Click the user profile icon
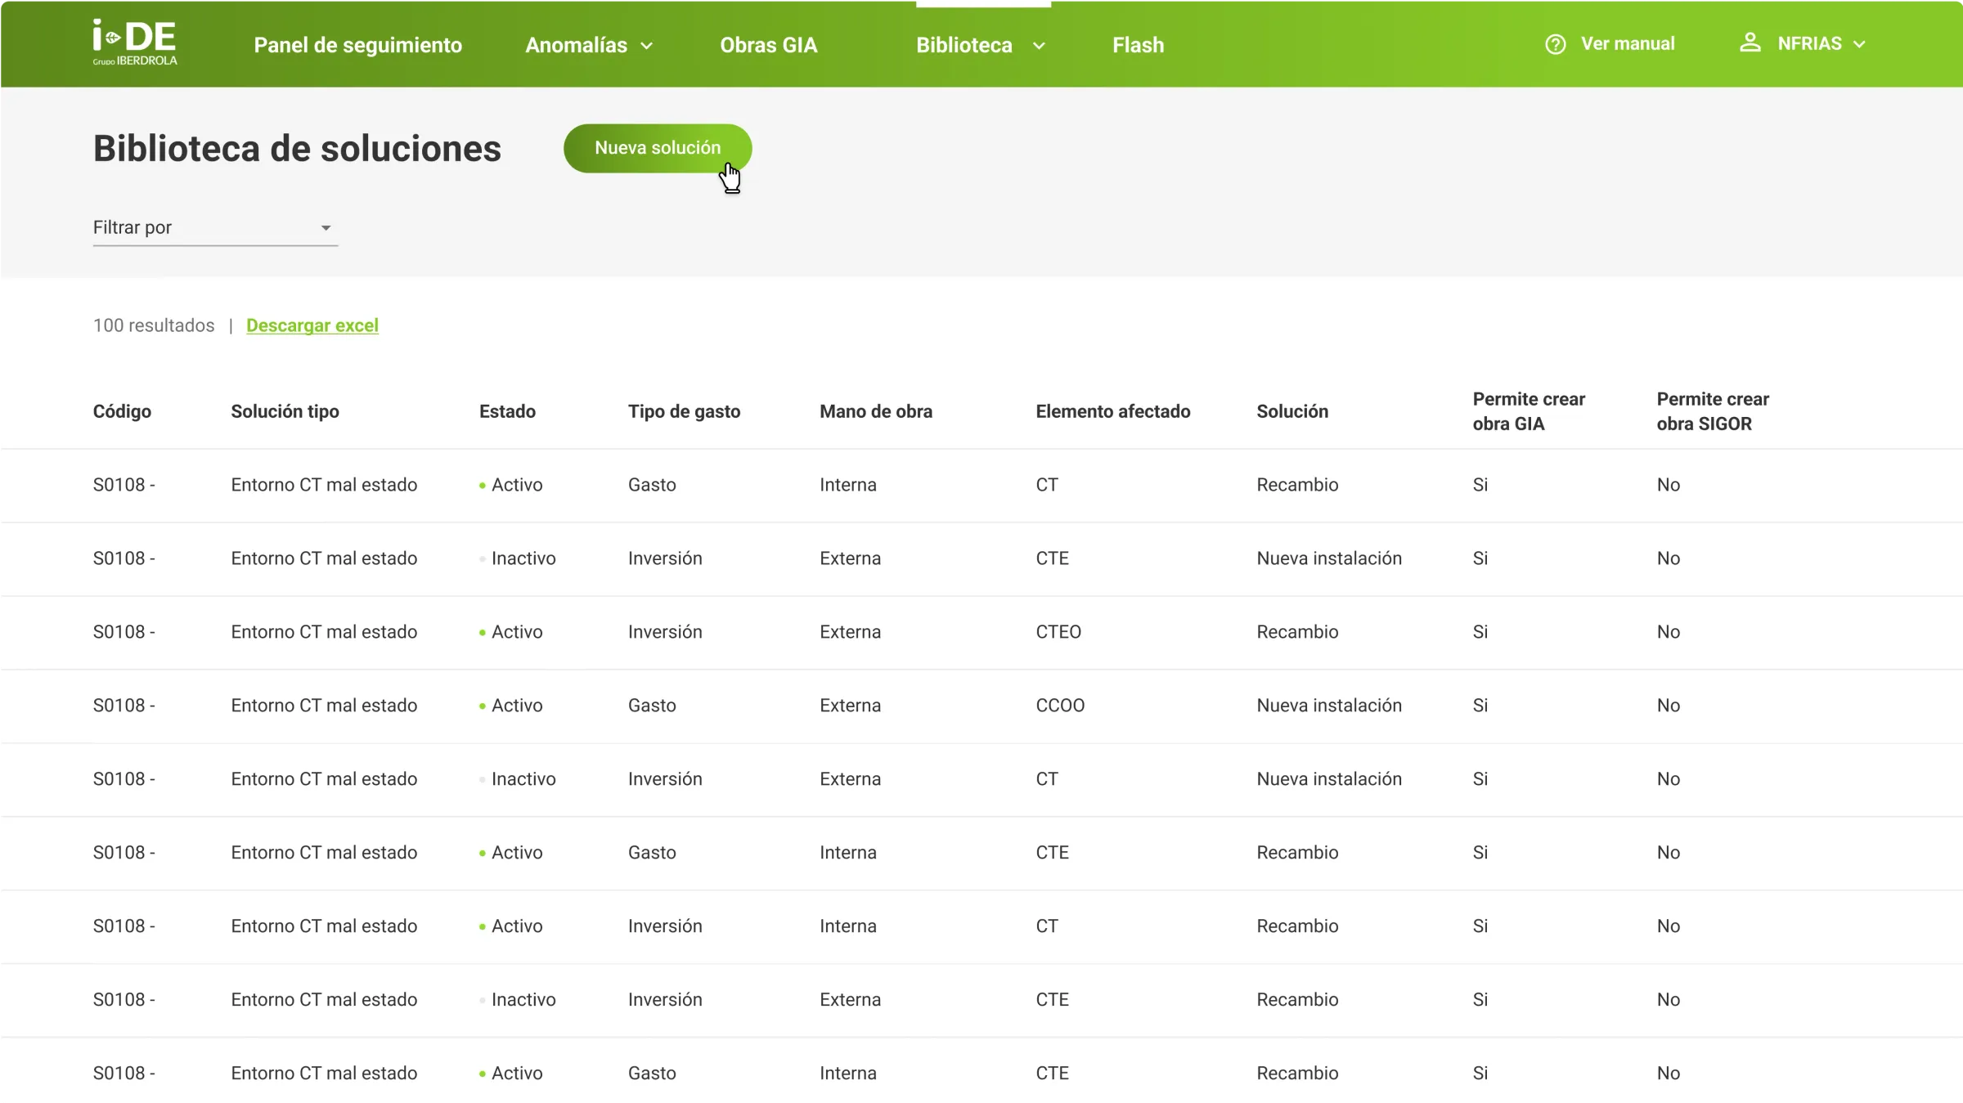Viewport: 1963px width, 1103px height. click(1750, 43)
